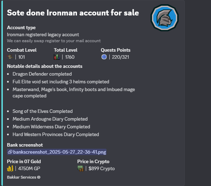Click the combat level swords icon
This screenshot has width=211, height=186.
(10, 57)
